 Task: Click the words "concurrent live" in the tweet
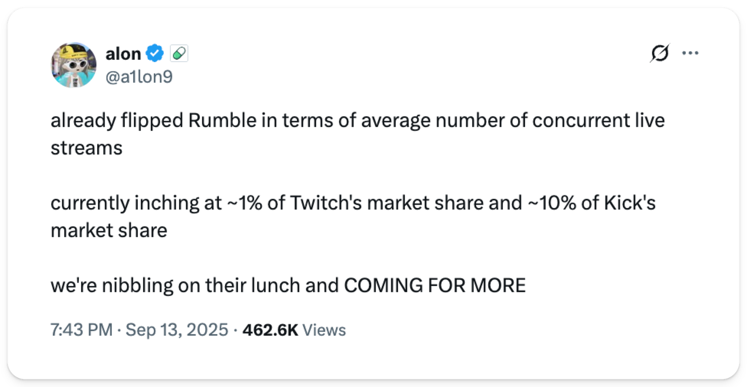point(598,120)
